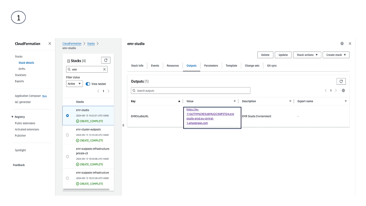Click the timestamp 2024-09-13 10:53:28 UTC+0400
This screenshot has height=206, width=366.
[92, 178]
